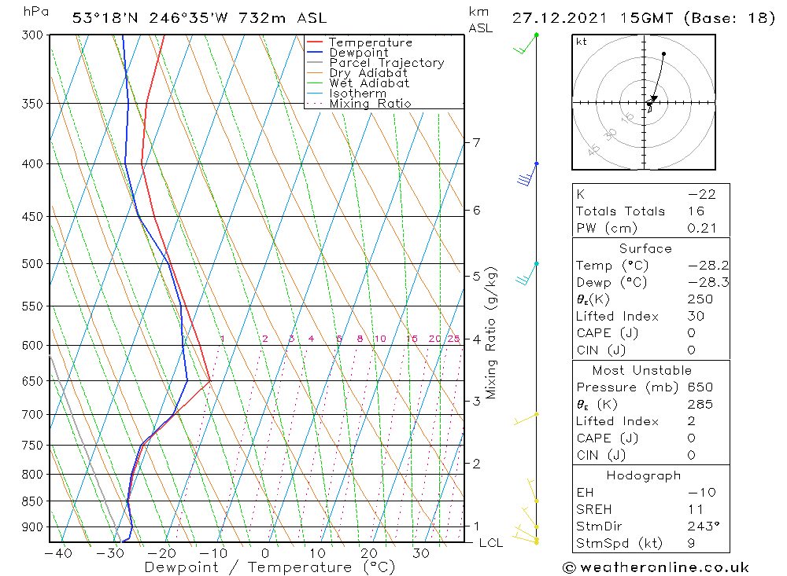The height and width of the screenshot is (576, 787).
Task: Click the yellow wind barb at 700 hPa
Action: tap(526, 419)
